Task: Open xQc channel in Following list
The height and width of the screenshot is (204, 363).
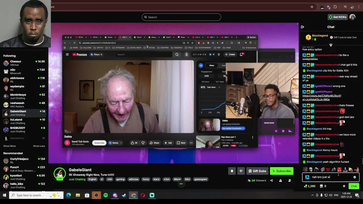Action: (x=24, y=71)
